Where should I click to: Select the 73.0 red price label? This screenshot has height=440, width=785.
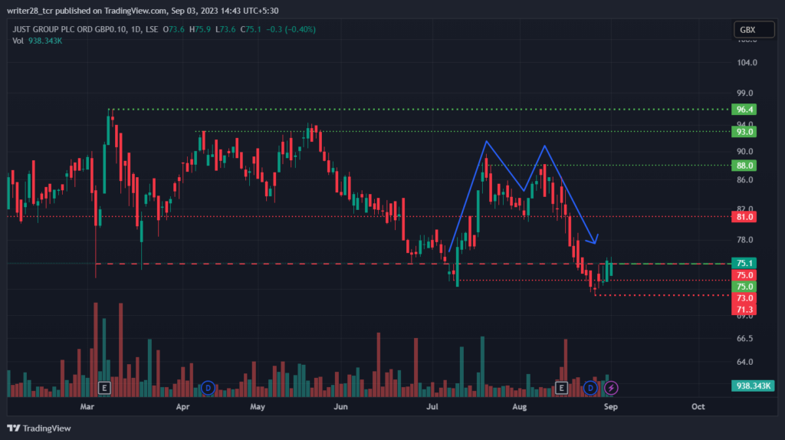[x=744, y=298]
